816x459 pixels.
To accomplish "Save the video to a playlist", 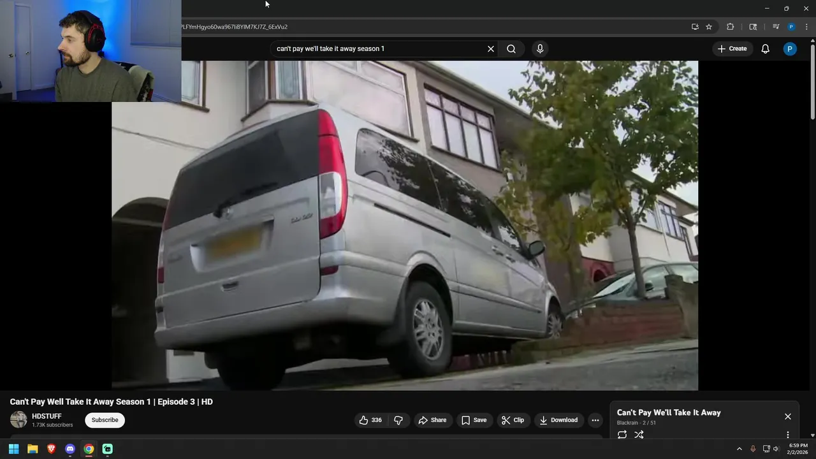I will point(474,420).
